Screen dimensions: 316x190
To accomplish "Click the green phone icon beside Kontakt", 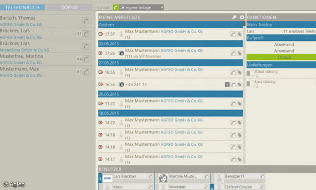I will tap(116, 7).
